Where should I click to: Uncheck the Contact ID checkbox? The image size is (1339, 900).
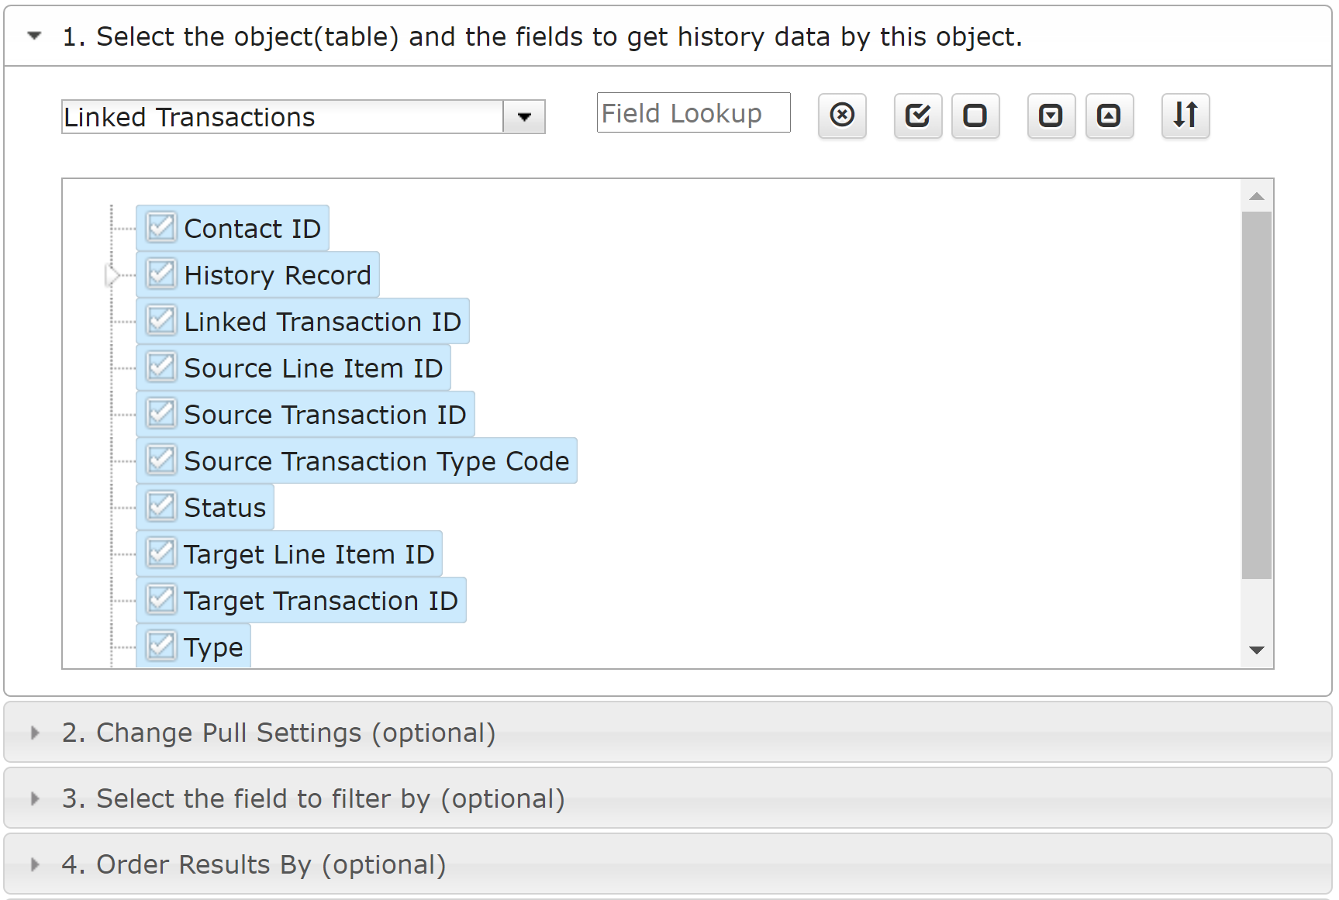tap(161, 228)
